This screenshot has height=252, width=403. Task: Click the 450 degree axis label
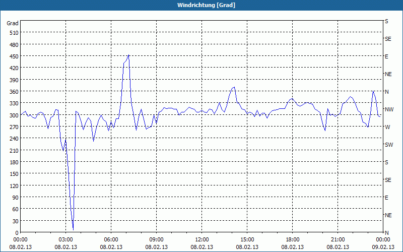14,56
